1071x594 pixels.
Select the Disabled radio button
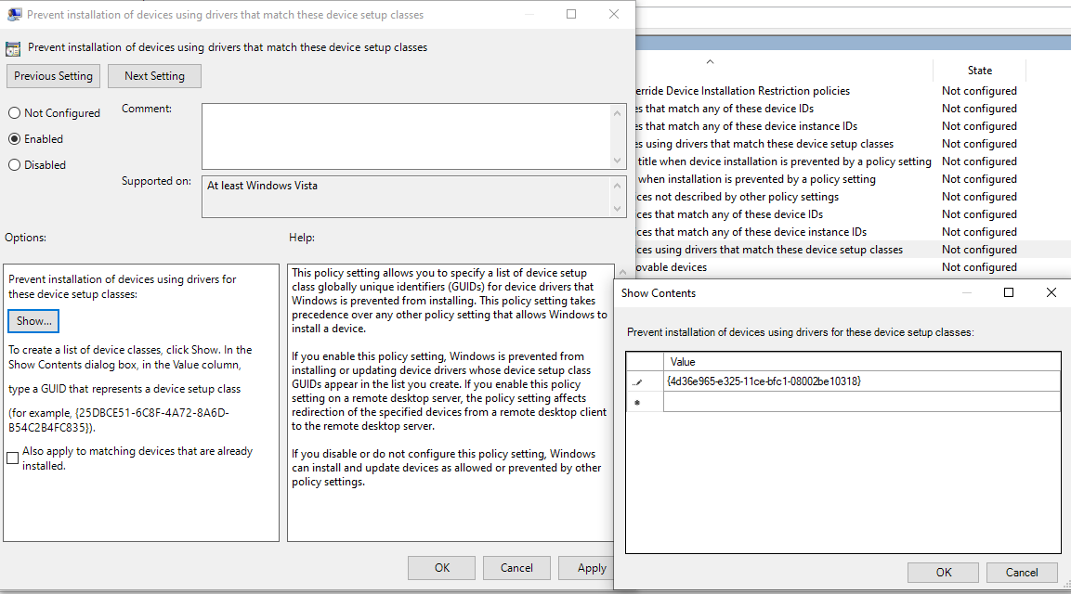[14, 165]
